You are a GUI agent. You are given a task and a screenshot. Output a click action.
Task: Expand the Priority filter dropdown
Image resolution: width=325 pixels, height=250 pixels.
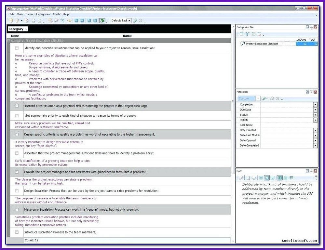(x=315, y=120)
